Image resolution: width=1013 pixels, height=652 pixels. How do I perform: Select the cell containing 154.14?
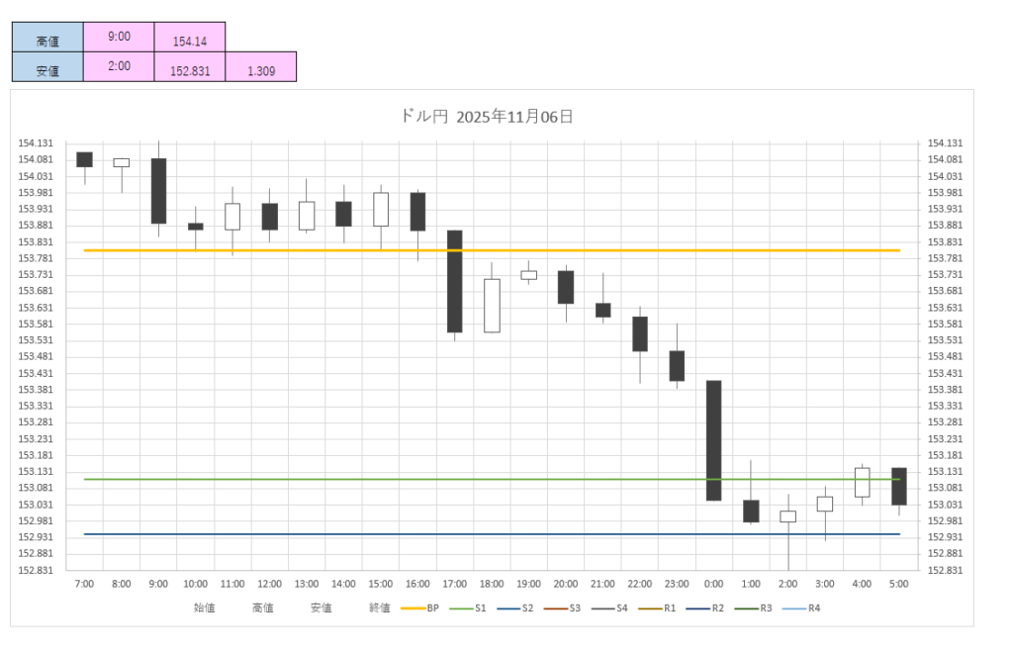[190, 42]
